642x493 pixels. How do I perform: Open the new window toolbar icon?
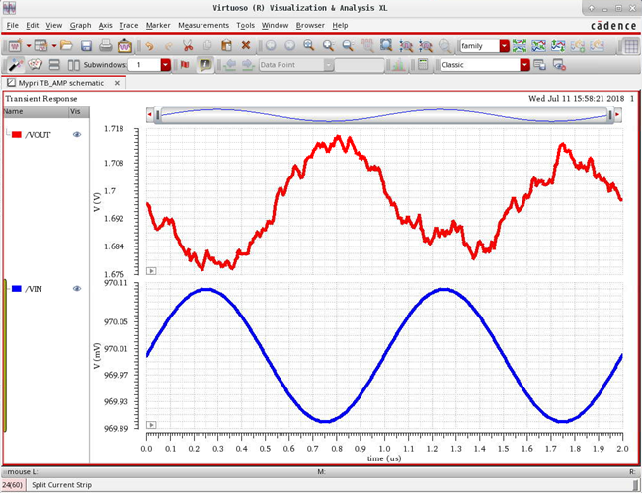click(15, 46)
